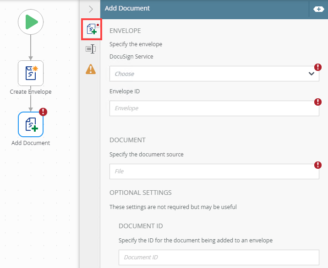Click into the File document source field
Screen dimensions: 328x268
[208, 171]
